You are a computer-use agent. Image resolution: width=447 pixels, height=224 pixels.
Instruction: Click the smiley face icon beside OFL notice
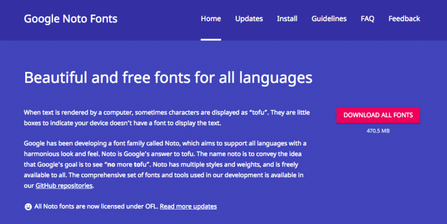(x=28, y=207)
